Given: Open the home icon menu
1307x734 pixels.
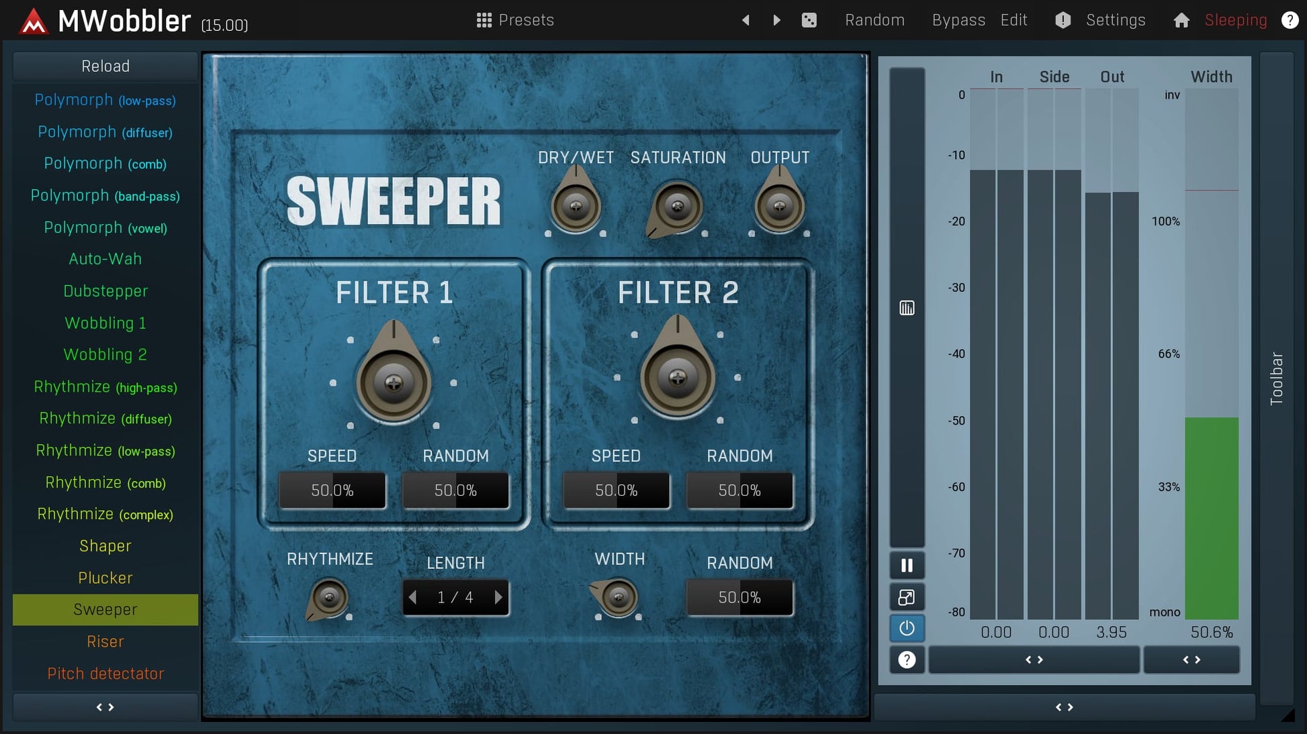Looking at the screenshot, I should tap(1181, 20).
